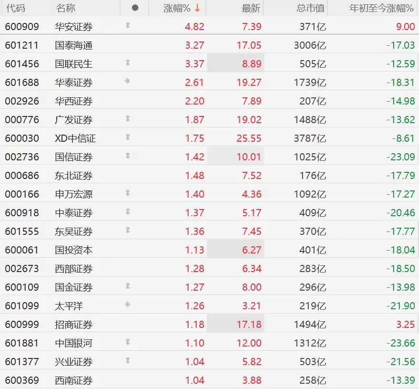Click stock code 600909
This screenshot has width=419, height=389.
coord(22,26)
